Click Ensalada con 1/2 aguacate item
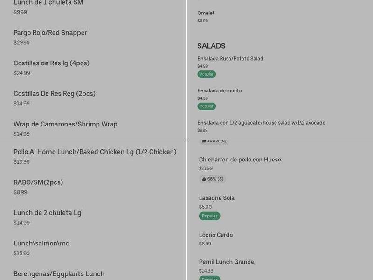 click(x=262, y=123)
